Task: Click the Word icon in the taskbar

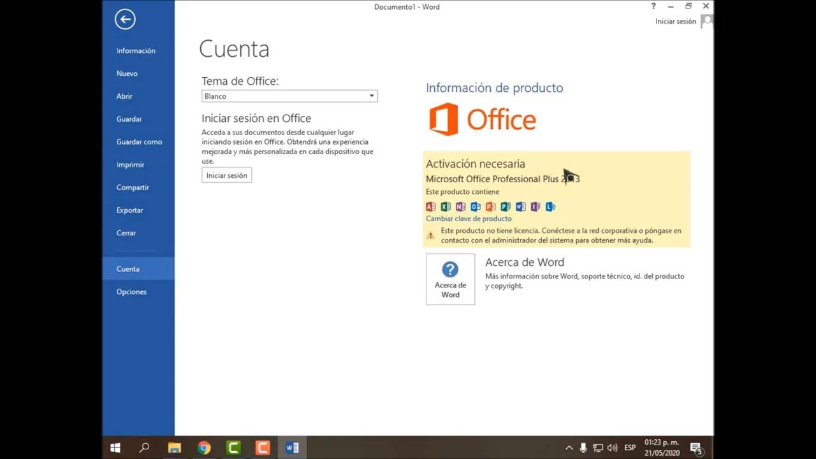Action: pos(292,448)
